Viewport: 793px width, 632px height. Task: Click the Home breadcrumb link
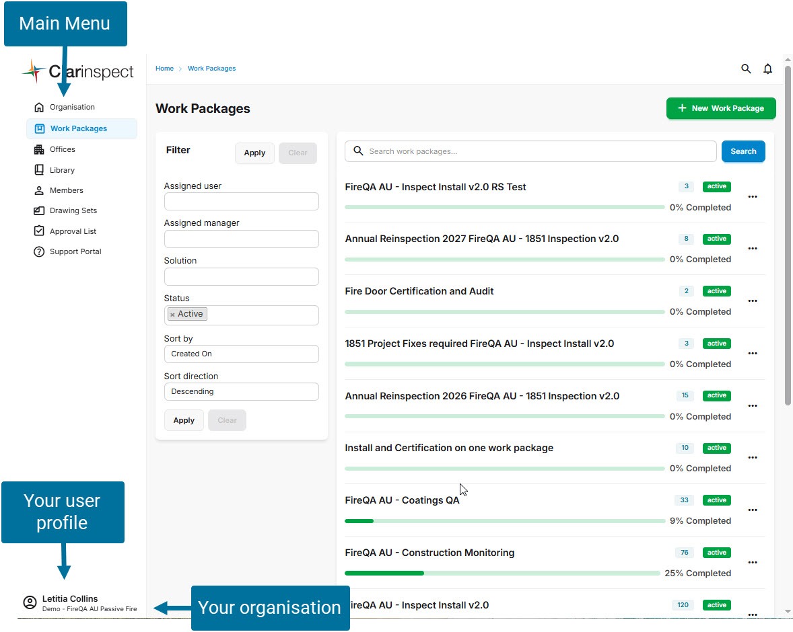pos(164,69)
